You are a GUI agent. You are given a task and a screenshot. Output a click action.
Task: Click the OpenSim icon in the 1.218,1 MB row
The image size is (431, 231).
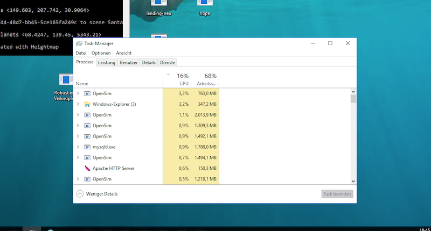point(87,179)
